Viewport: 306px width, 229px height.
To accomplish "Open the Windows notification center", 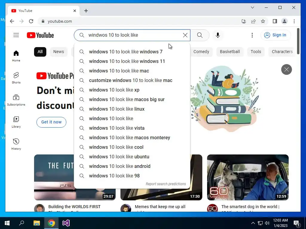I will [x=296, y=223].
